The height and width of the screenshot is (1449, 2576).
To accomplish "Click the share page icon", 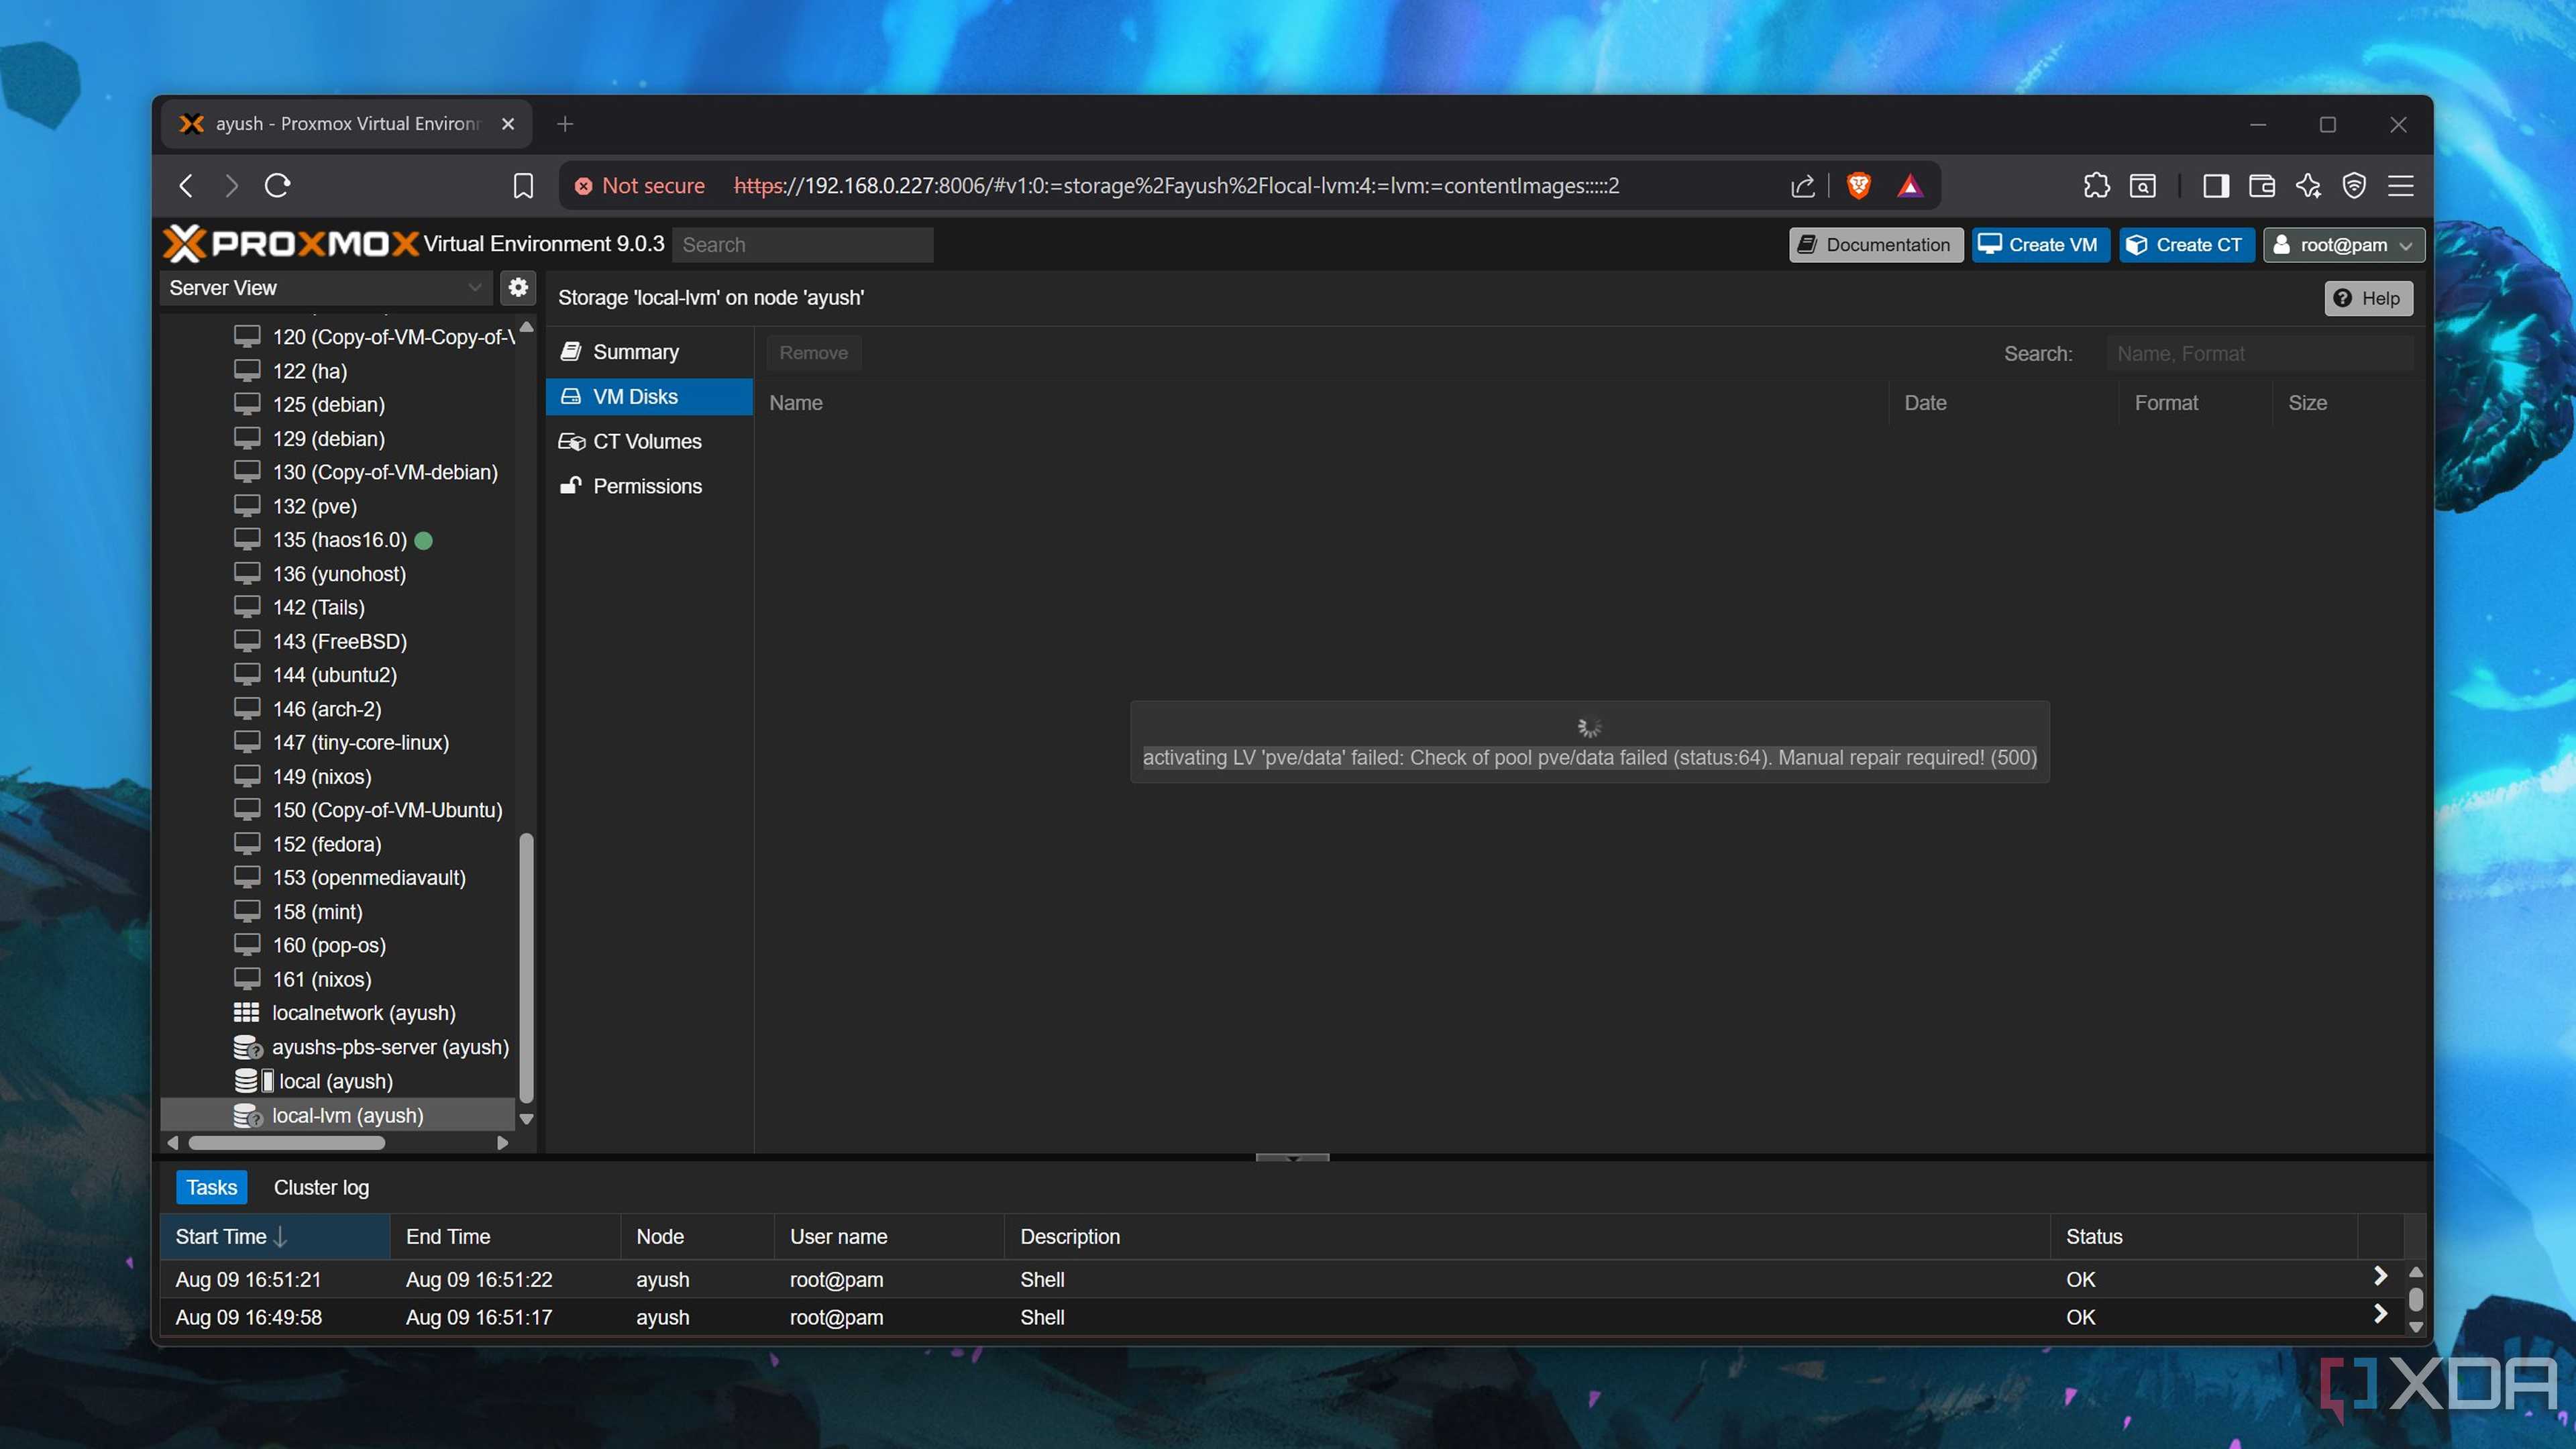I will click(x=1802, y=186).
